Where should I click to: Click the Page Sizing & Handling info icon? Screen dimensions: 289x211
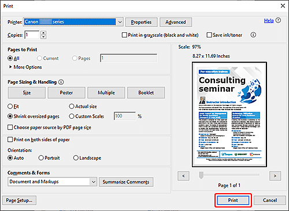coord(61,82)
